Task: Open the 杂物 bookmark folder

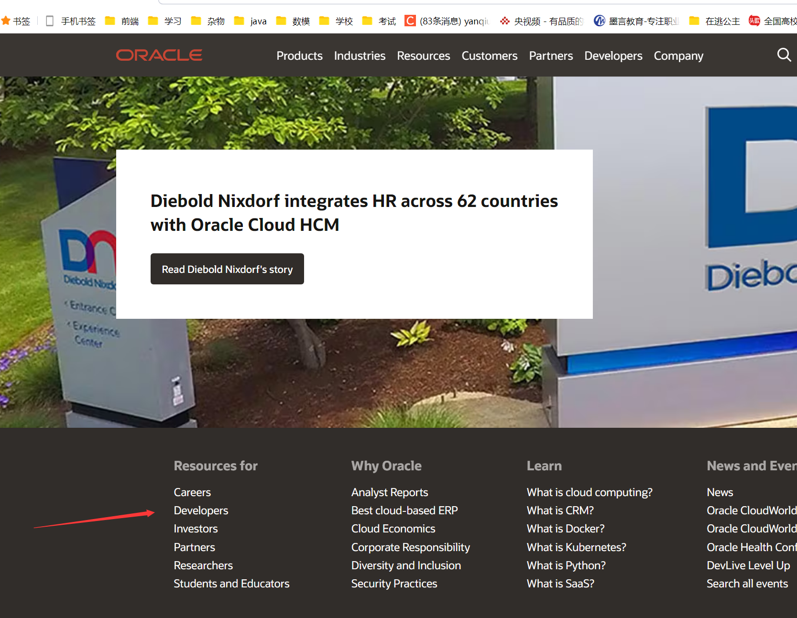Action: [x=208, y=21]
